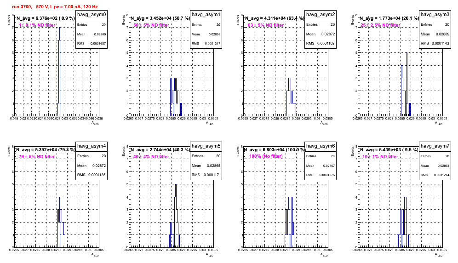Click the havg_asym7 stats box title
This screenshot has height=263, width=458.
(435, 146)
